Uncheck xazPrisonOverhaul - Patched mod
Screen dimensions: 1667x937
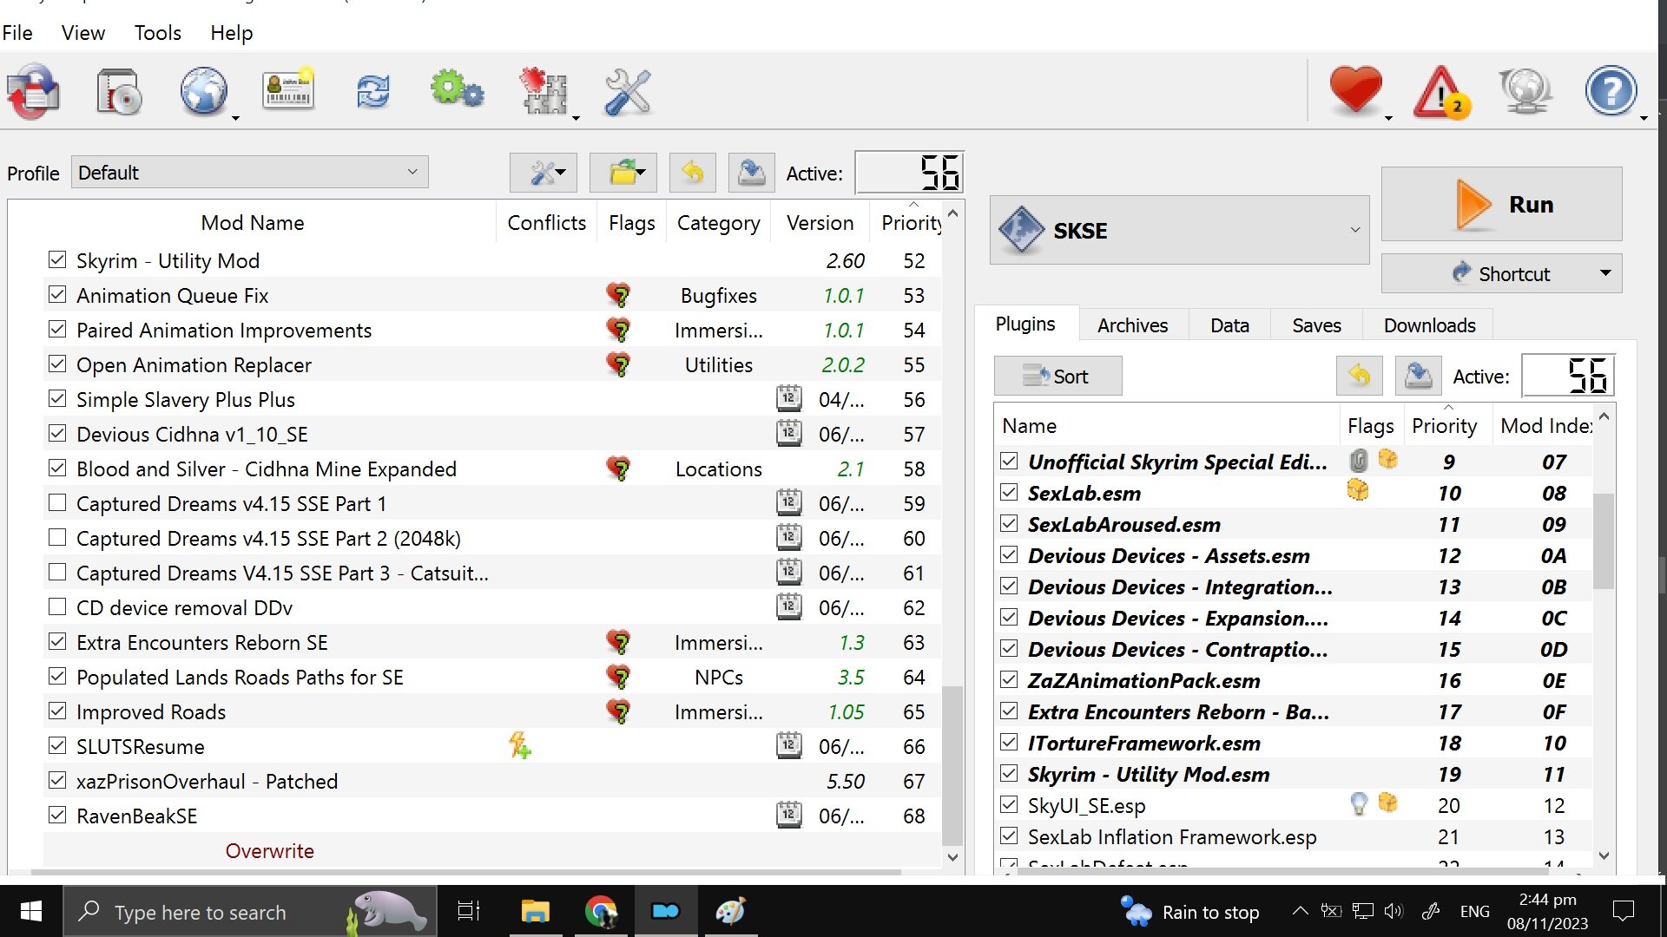coord(57,780)
